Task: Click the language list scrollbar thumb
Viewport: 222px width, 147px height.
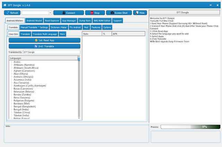Action: click(79, 59)
